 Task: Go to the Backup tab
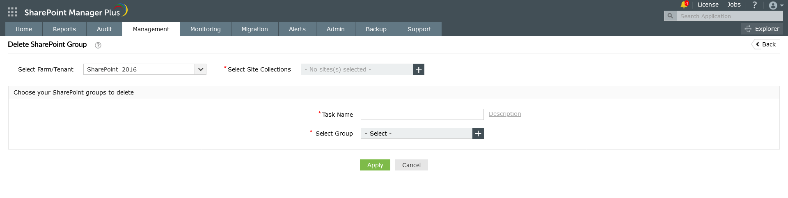376,29
